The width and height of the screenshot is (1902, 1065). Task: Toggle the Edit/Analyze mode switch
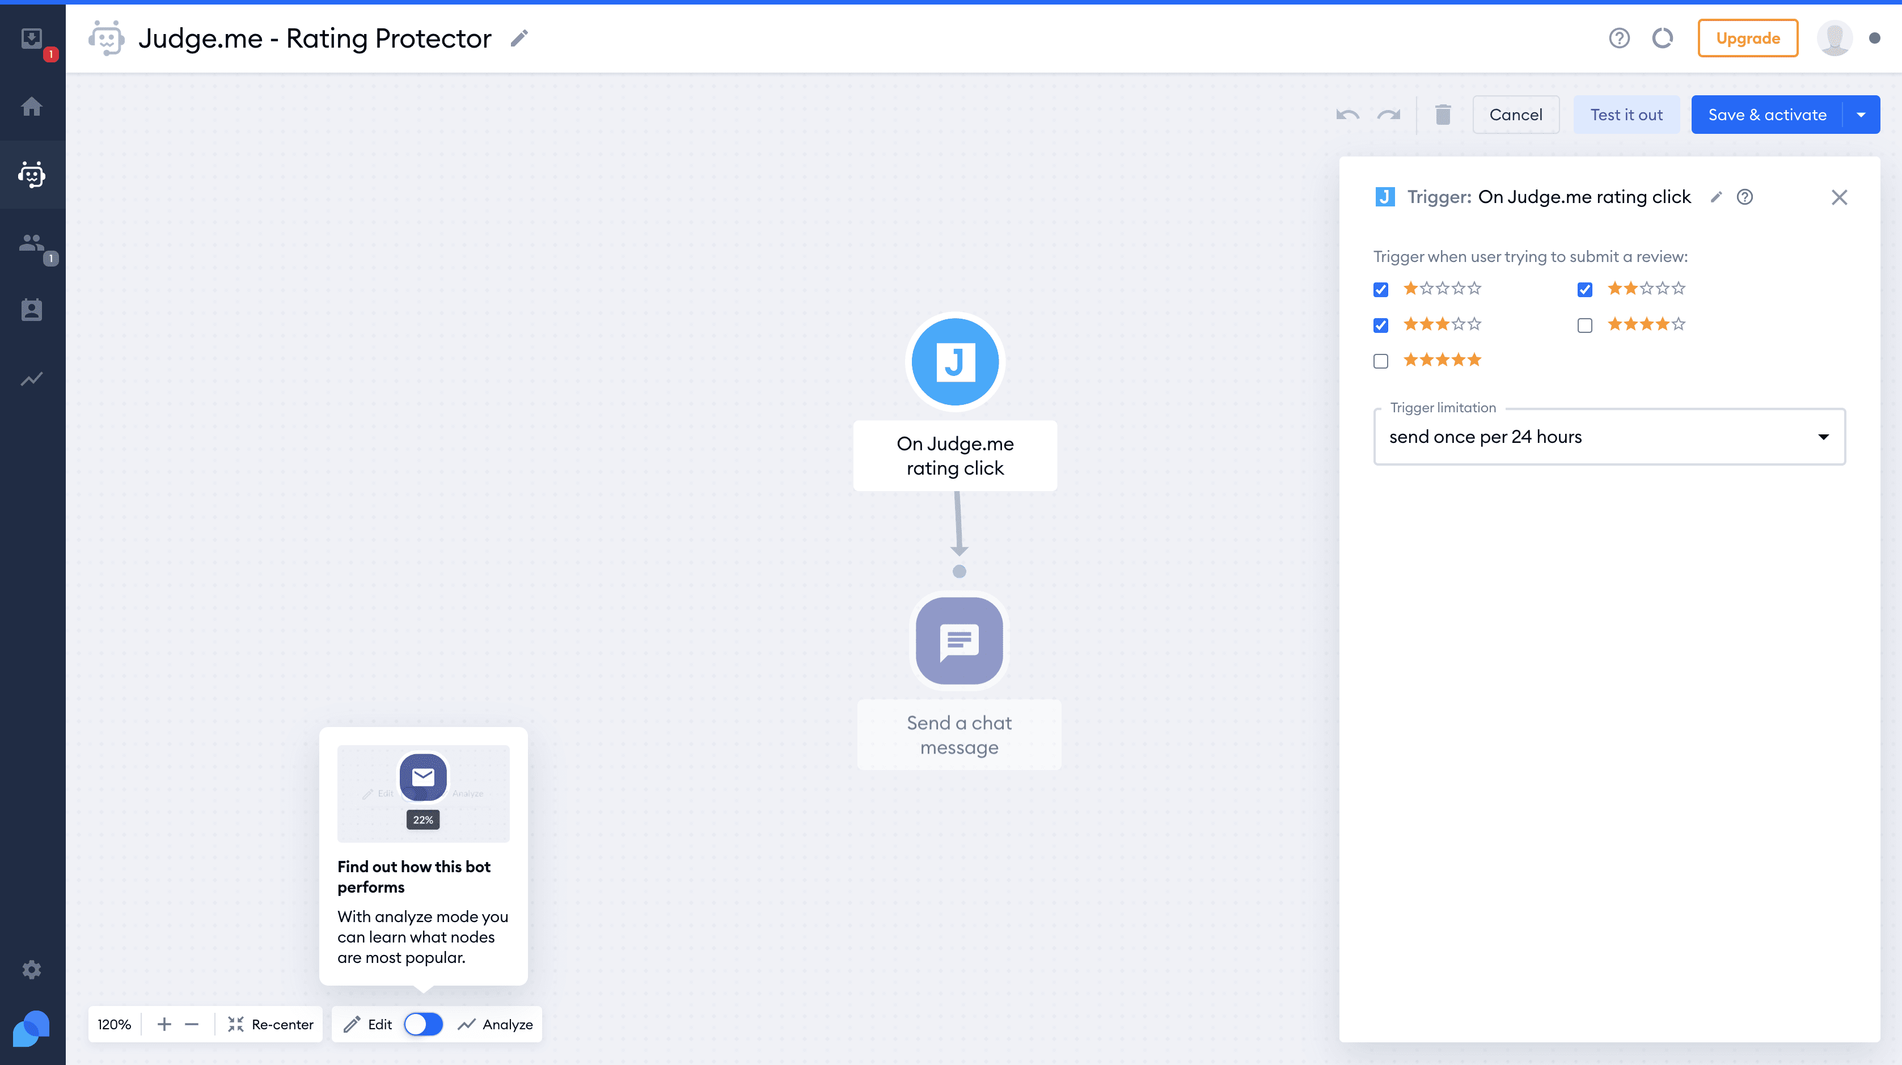point(423,1024)
